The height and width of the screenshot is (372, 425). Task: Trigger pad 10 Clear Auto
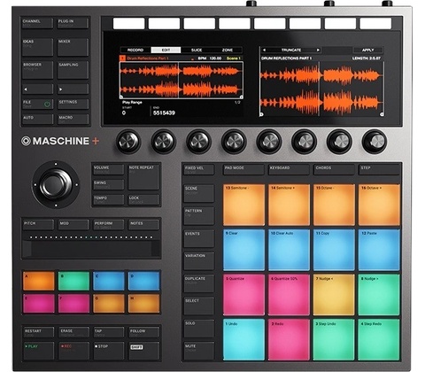coord(289,250)
